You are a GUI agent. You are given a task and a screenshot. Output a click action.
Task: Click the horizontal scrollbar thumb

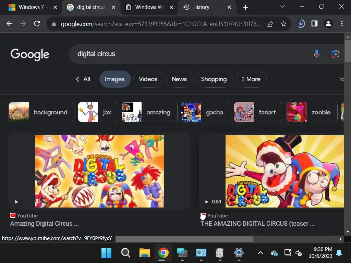[184, 239]
